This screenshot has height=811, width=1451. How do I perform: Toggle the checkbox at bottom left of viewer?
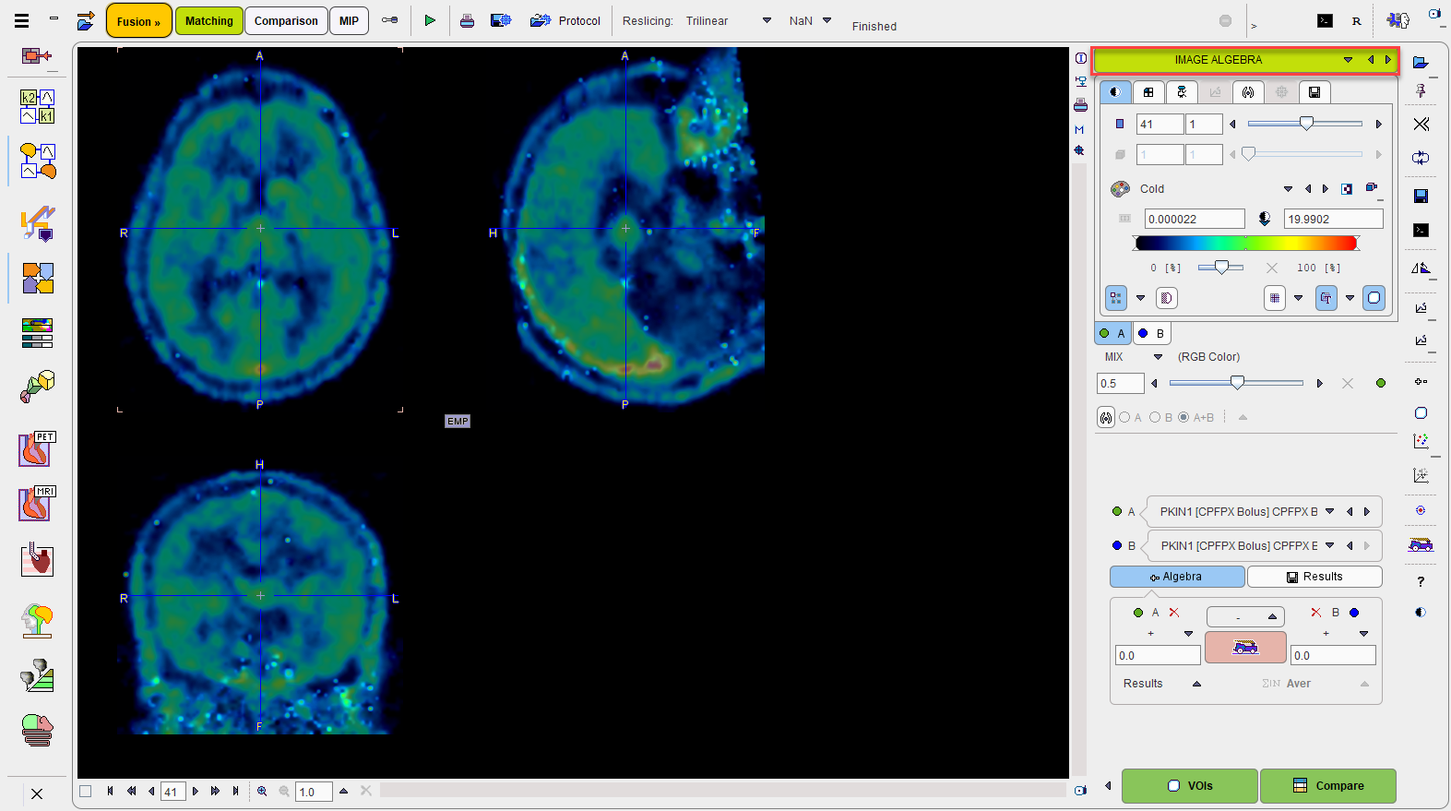[86, 791]
